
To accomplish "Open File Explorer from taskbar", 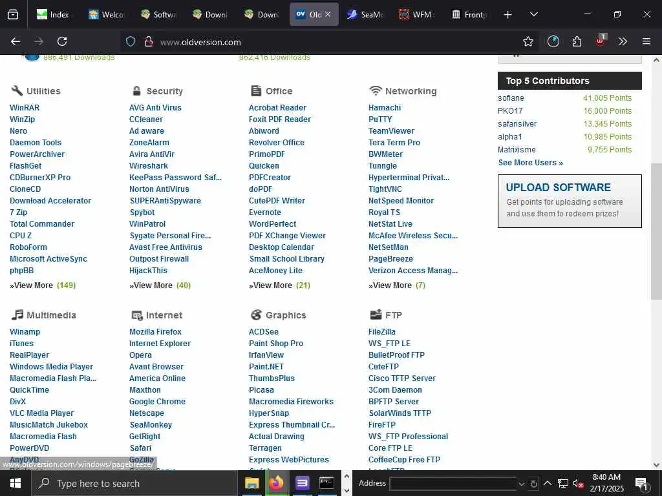I will point(251,483).
